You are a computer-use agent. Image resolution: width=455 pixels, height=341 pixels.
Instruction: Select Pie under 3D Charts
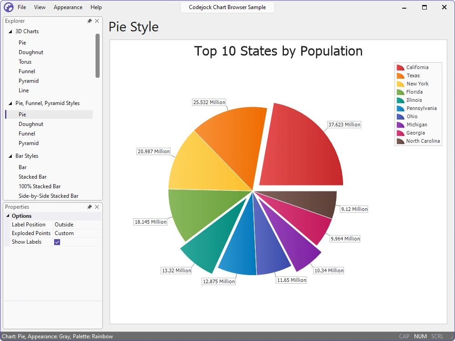[22, 43]
